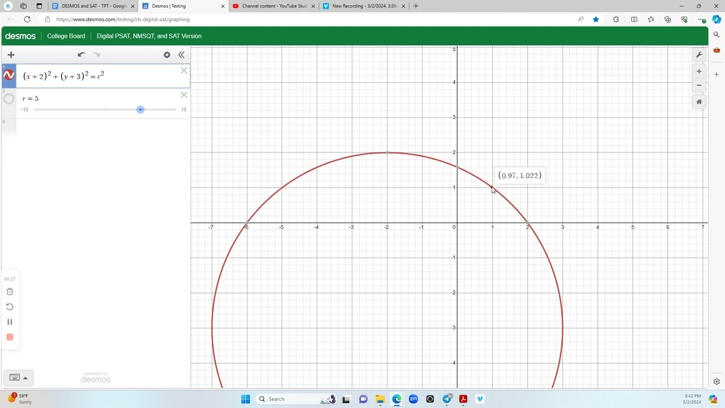Open the Edge workspaces icon
The width and height of the screenshot is (725, 408).
(x=23, y=6)
